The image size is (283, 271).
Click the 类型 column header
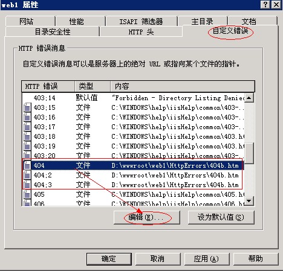(x=93, y=86)
